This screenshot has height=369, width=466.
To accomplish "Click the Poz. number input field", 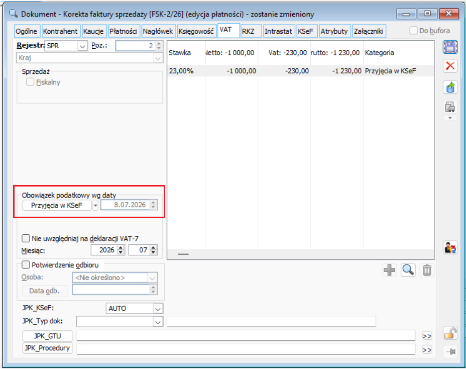I will (x=136, y=46).
